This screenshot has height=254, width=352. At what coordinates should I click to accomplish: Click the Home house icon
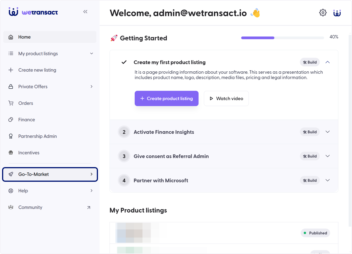(11, 37)
